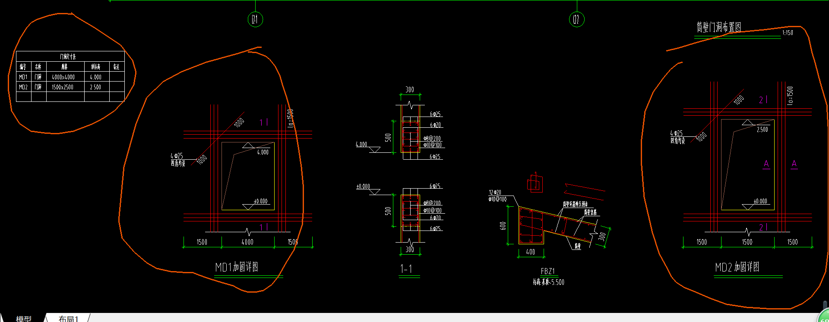Switch to the 模型 tab
829x322 pixels.
tap(24, 319)
